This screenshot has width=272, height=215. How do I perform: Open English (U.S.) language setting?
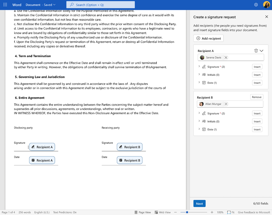(42, 212)
